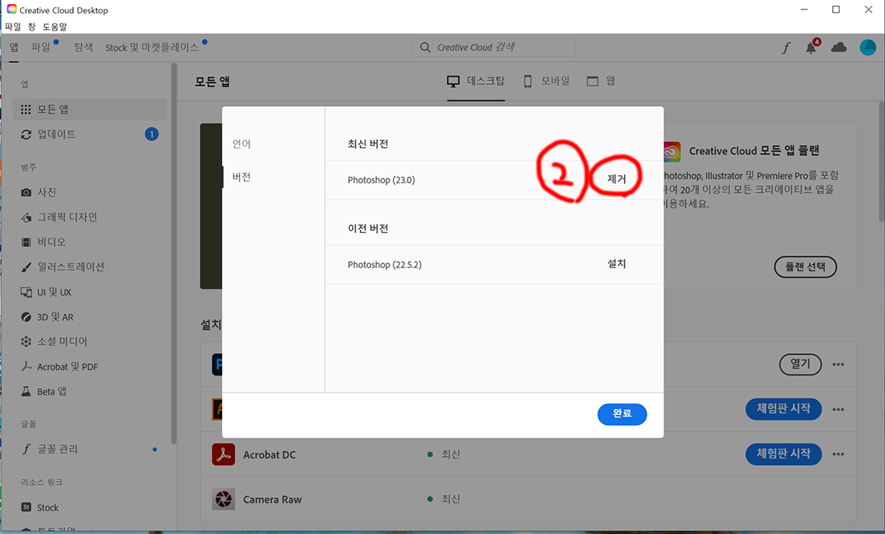Switch to Stock 및 마켓플레이스 tab
Viewport: 885px width, 534px height.
pyautogui.click(x=152, y=48)
